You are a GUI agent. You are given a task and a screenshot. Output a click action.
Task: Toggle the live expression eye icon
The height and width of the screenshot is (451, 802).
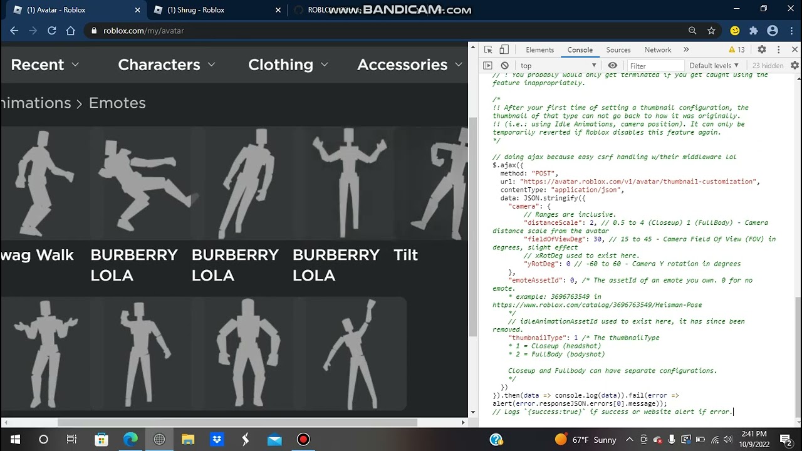[x=612, y=66]
